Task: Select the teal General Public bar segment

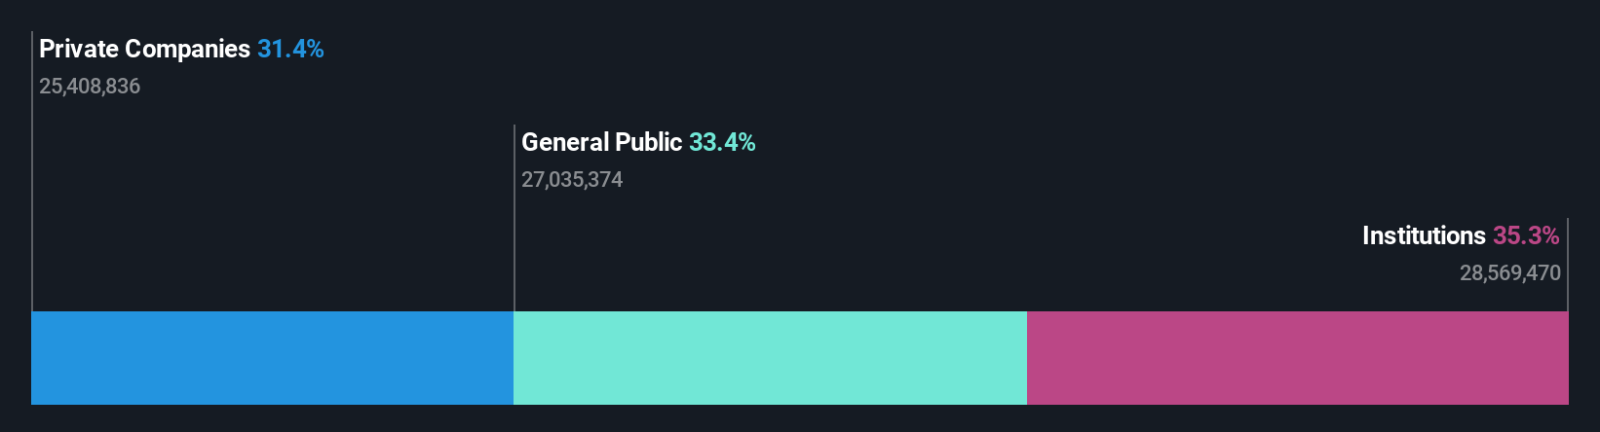Action: tap(770, 358)
